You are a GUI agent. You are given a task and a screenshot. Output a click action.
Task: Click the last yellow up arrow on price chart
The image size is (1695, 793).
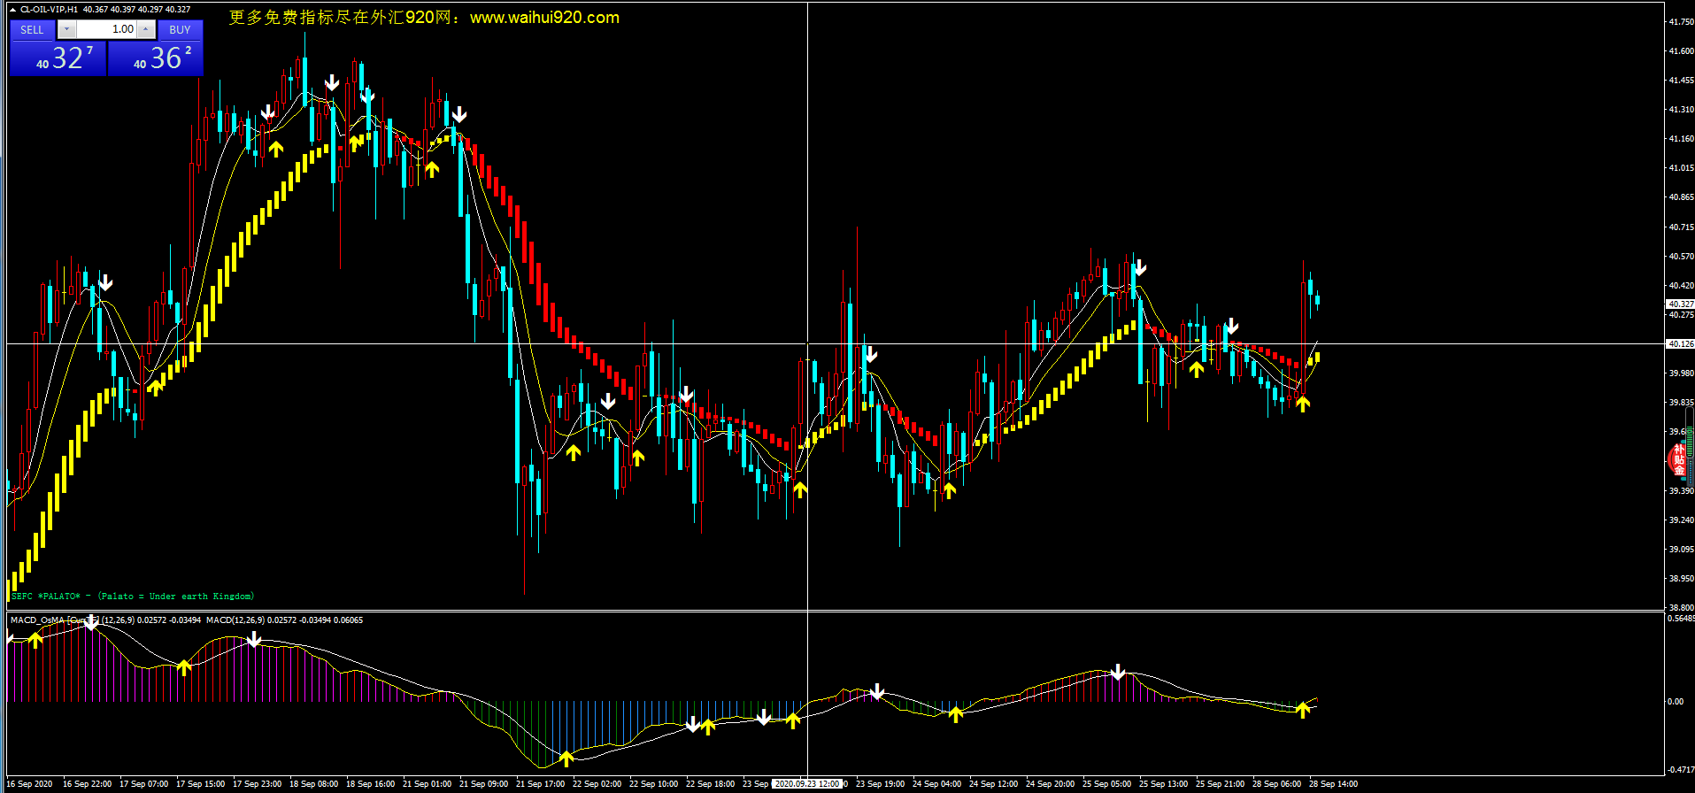point(1303,404)
